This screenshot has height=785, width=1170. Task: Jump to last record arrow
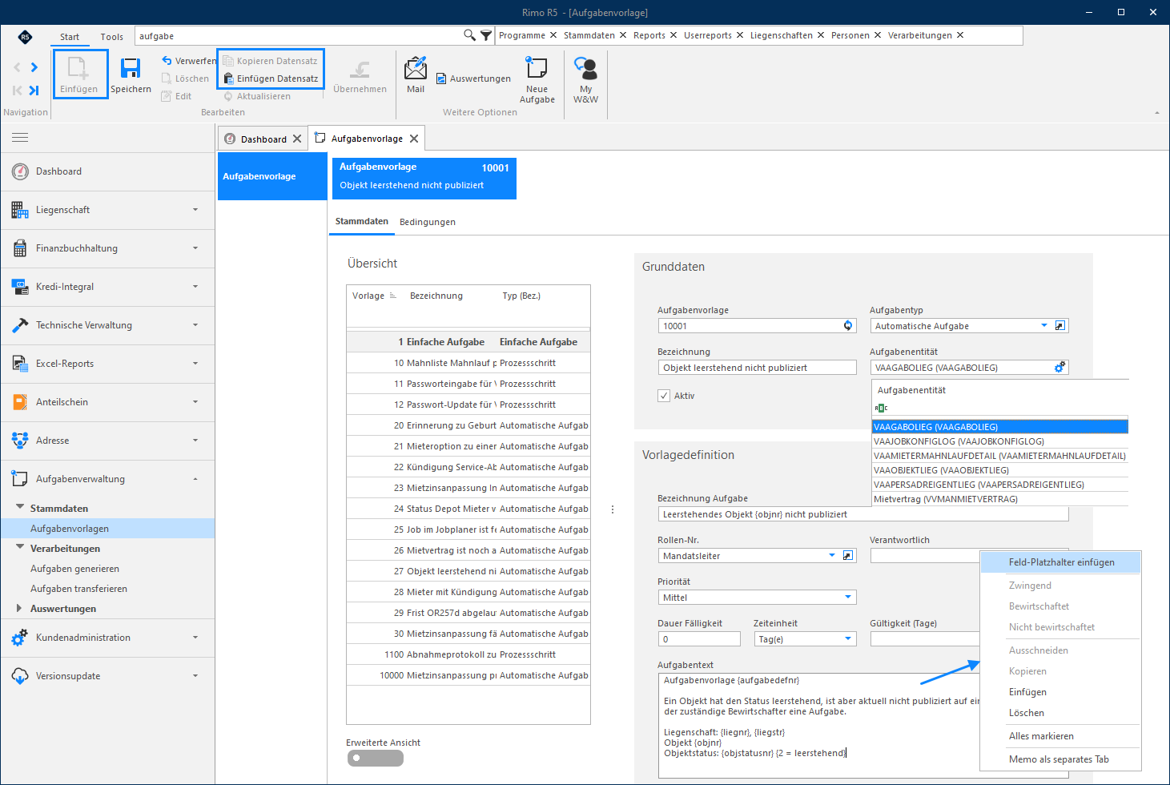pyautogui.click(x=34, y=91)
